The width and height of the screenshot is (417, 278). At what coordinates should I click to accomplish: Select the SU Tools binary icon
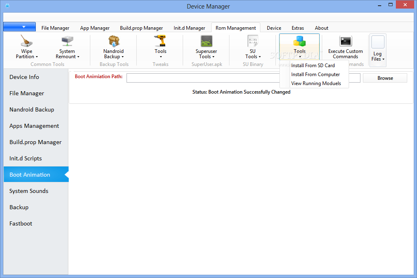click(252, 41)
